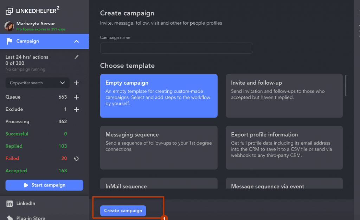
Task: Open the Copywriter search campaign dropdown
Action: (37, 83)
